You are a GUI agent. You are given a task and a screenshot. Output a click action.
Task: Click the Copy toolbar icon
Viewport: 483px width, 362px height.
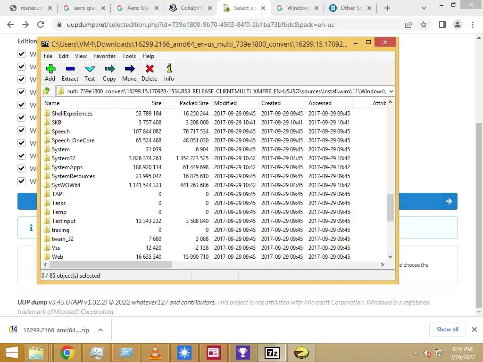(109, 73)
